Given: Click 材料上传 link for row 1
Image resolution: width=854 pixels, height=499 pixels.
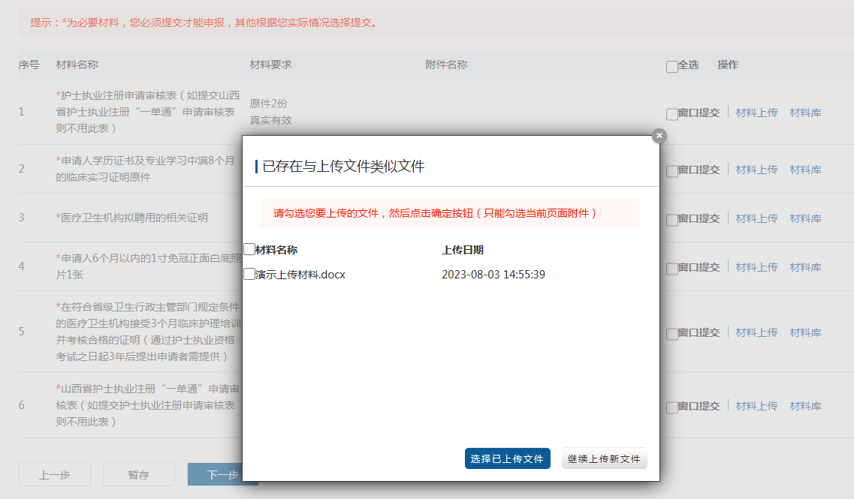Looking at the screenshot, I should [756, 113].
